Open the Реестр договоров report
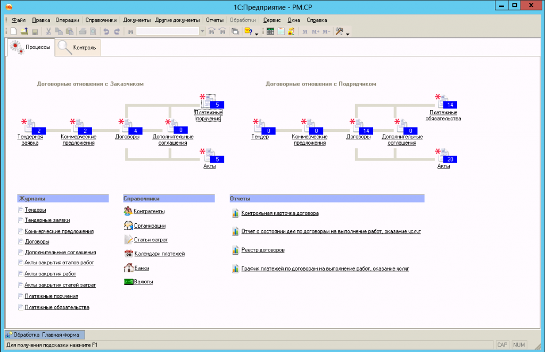 tap(263, 250)
